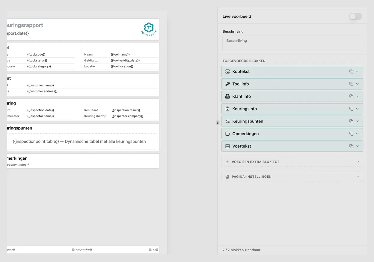The image size is (374, 262).
Task: Click the inspectionpoint.table placeholder in preview
Action: (x=79, y=141)
